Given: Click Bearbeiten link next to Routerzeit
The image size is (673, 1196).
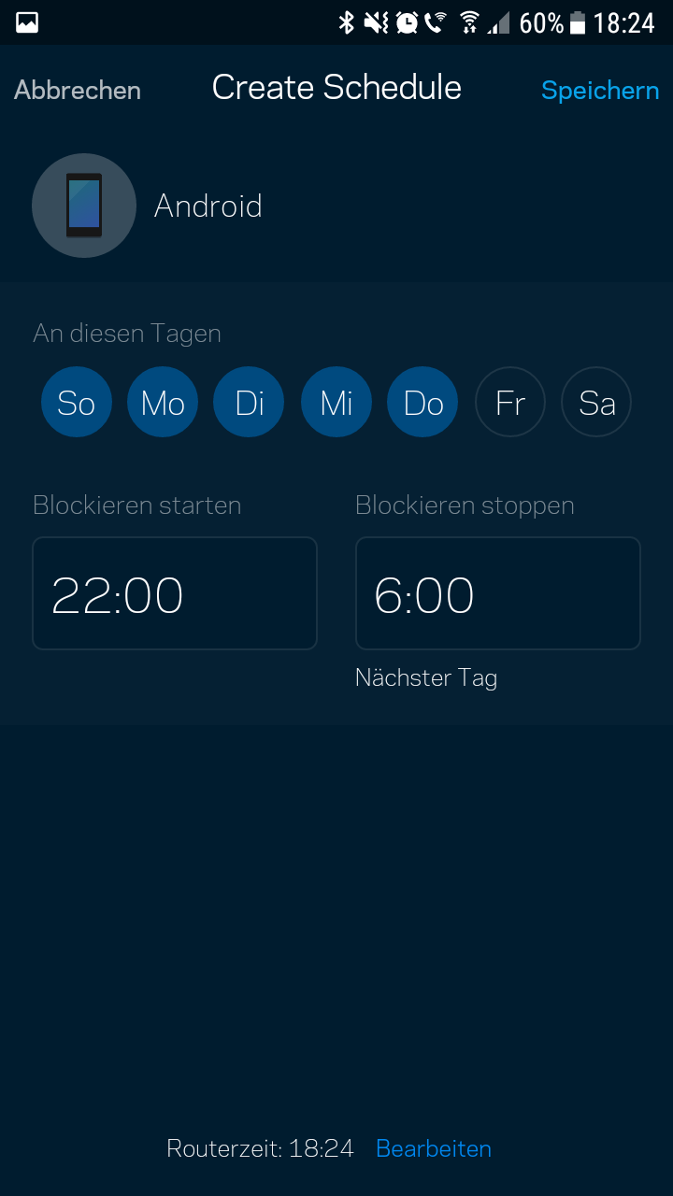Looking at the screenshot, I should pos(434,1148).
